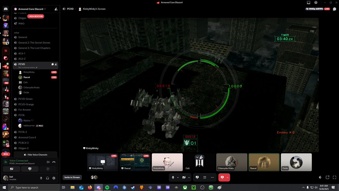Select PCVD-Green voice channel
Image resolution: width=339 pixels, height=191 pixels.
pyautogui.click(x=35, y=99)
